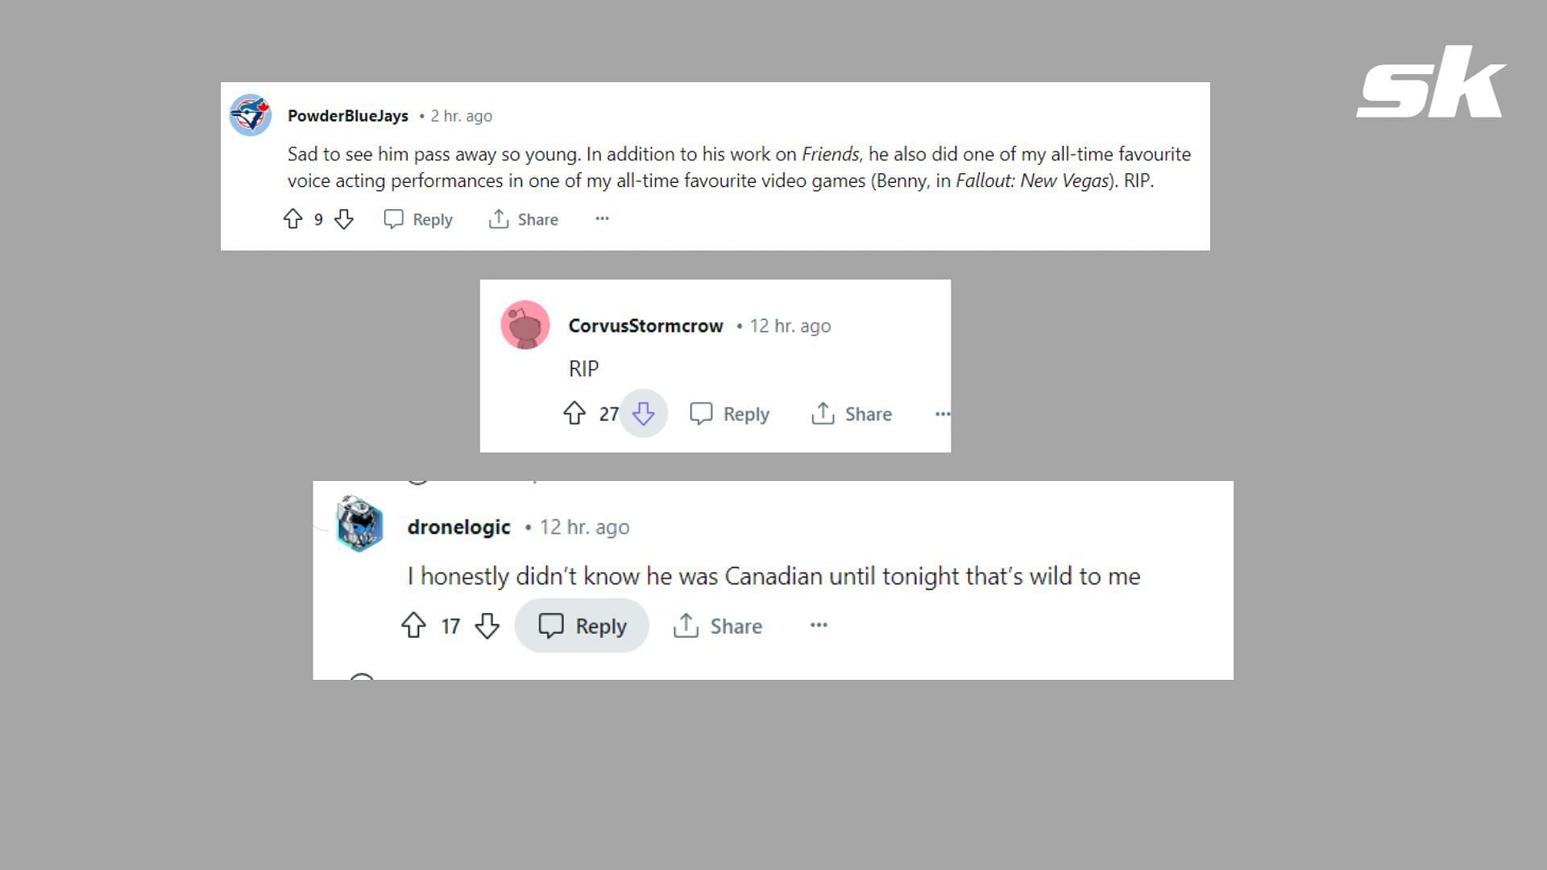The image size is (1547, 870).
Task: Click the upvote icon on CorvusStormcrow post
Action: click(574, 414)
